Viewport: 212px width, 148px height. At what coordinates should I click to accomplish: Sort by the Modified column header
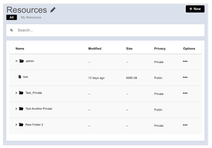95,49
